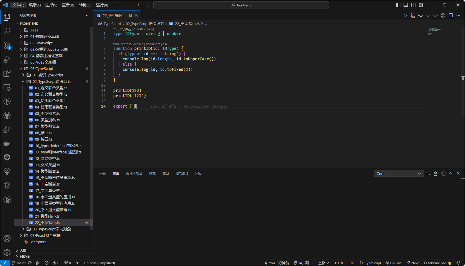Toggle the output scroll lock
The height and width of the screenshot is (266, 465).
[436, 174]
